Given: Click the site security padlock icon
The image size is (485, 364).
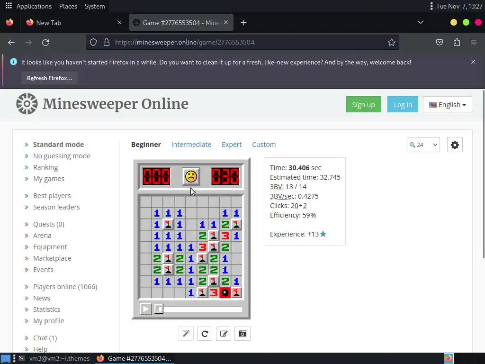Looking at the screenshot, I should [x=107, y=42].
